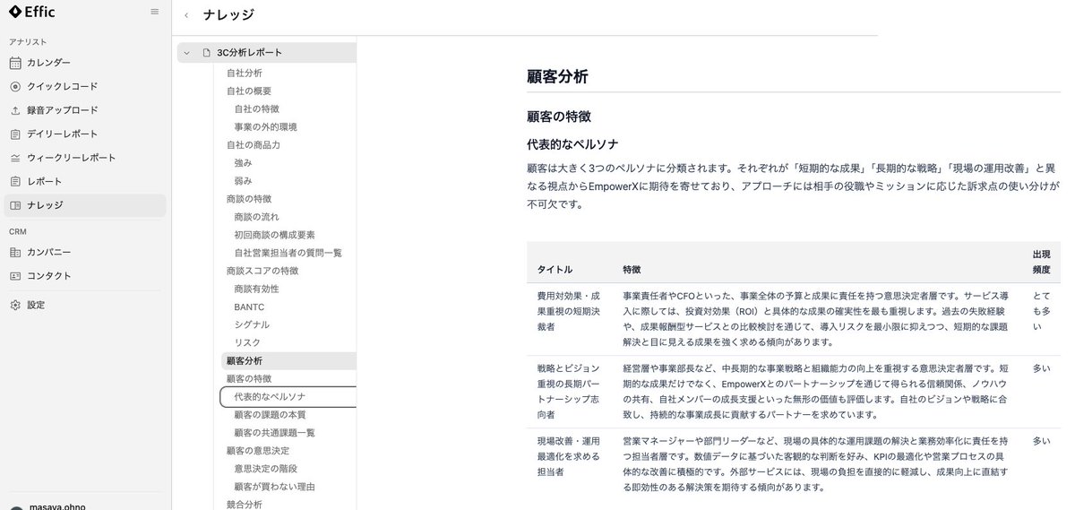
Task: Select ナレッジ in the sidebar
Action: [x=85, y=205]
